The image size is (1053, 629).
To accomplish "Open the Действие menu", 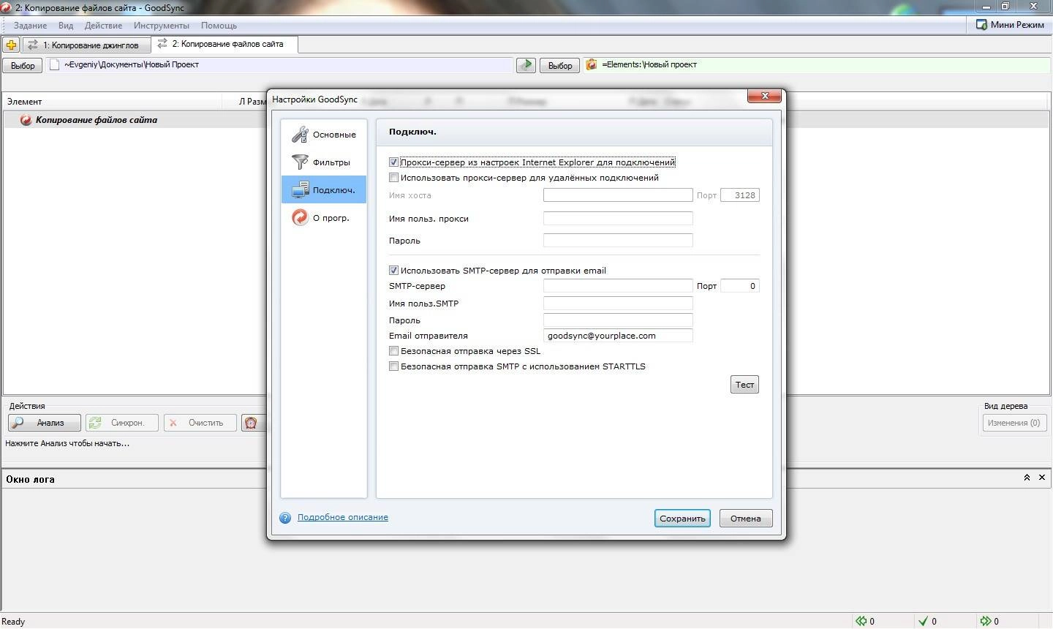I will click(x=103, y=26).
